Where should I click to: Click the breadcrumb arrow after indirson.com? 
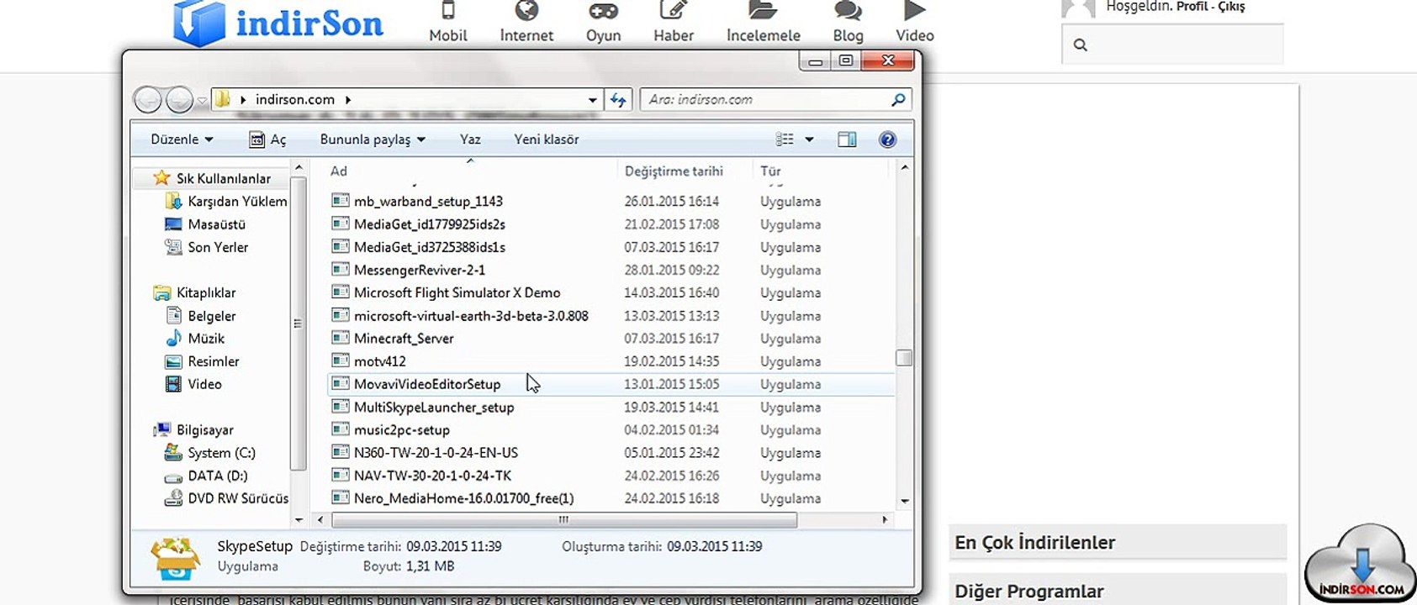(x=348, y=100)
